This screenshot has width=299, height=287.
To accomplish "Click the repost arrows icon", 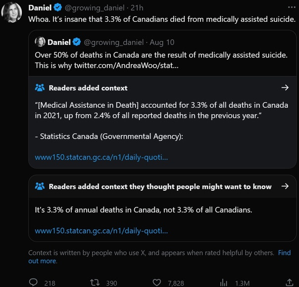I will [x=94, y=283].
